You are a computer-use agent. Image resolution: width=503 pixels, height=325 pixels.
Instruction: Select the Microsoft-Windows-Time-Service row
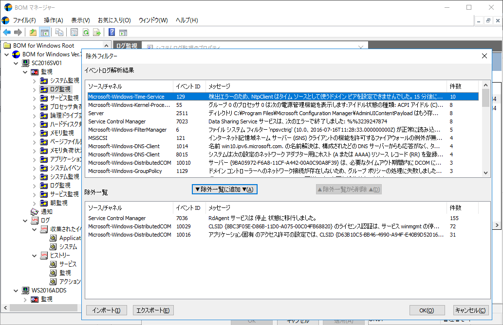(282, 97)
